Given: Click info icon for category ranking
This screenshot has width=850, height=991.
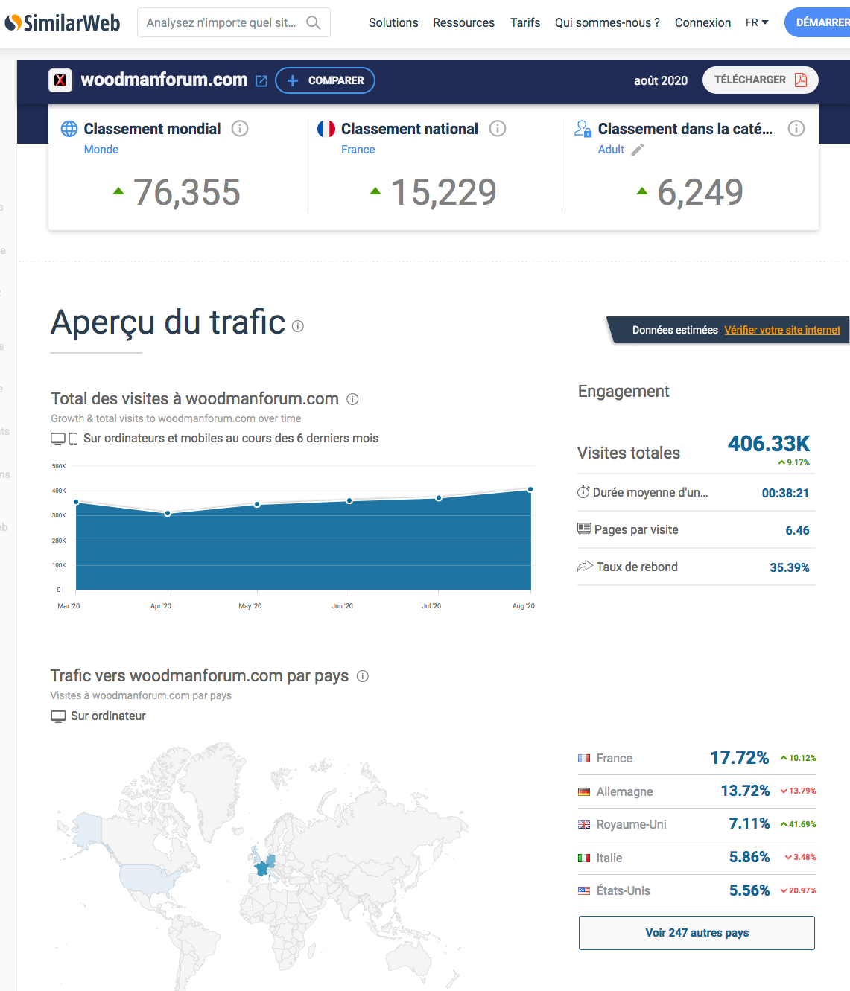Looking at the screenshot, I should [796, 129].
